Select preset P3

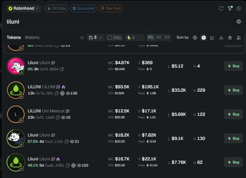[x=167, y=37]
